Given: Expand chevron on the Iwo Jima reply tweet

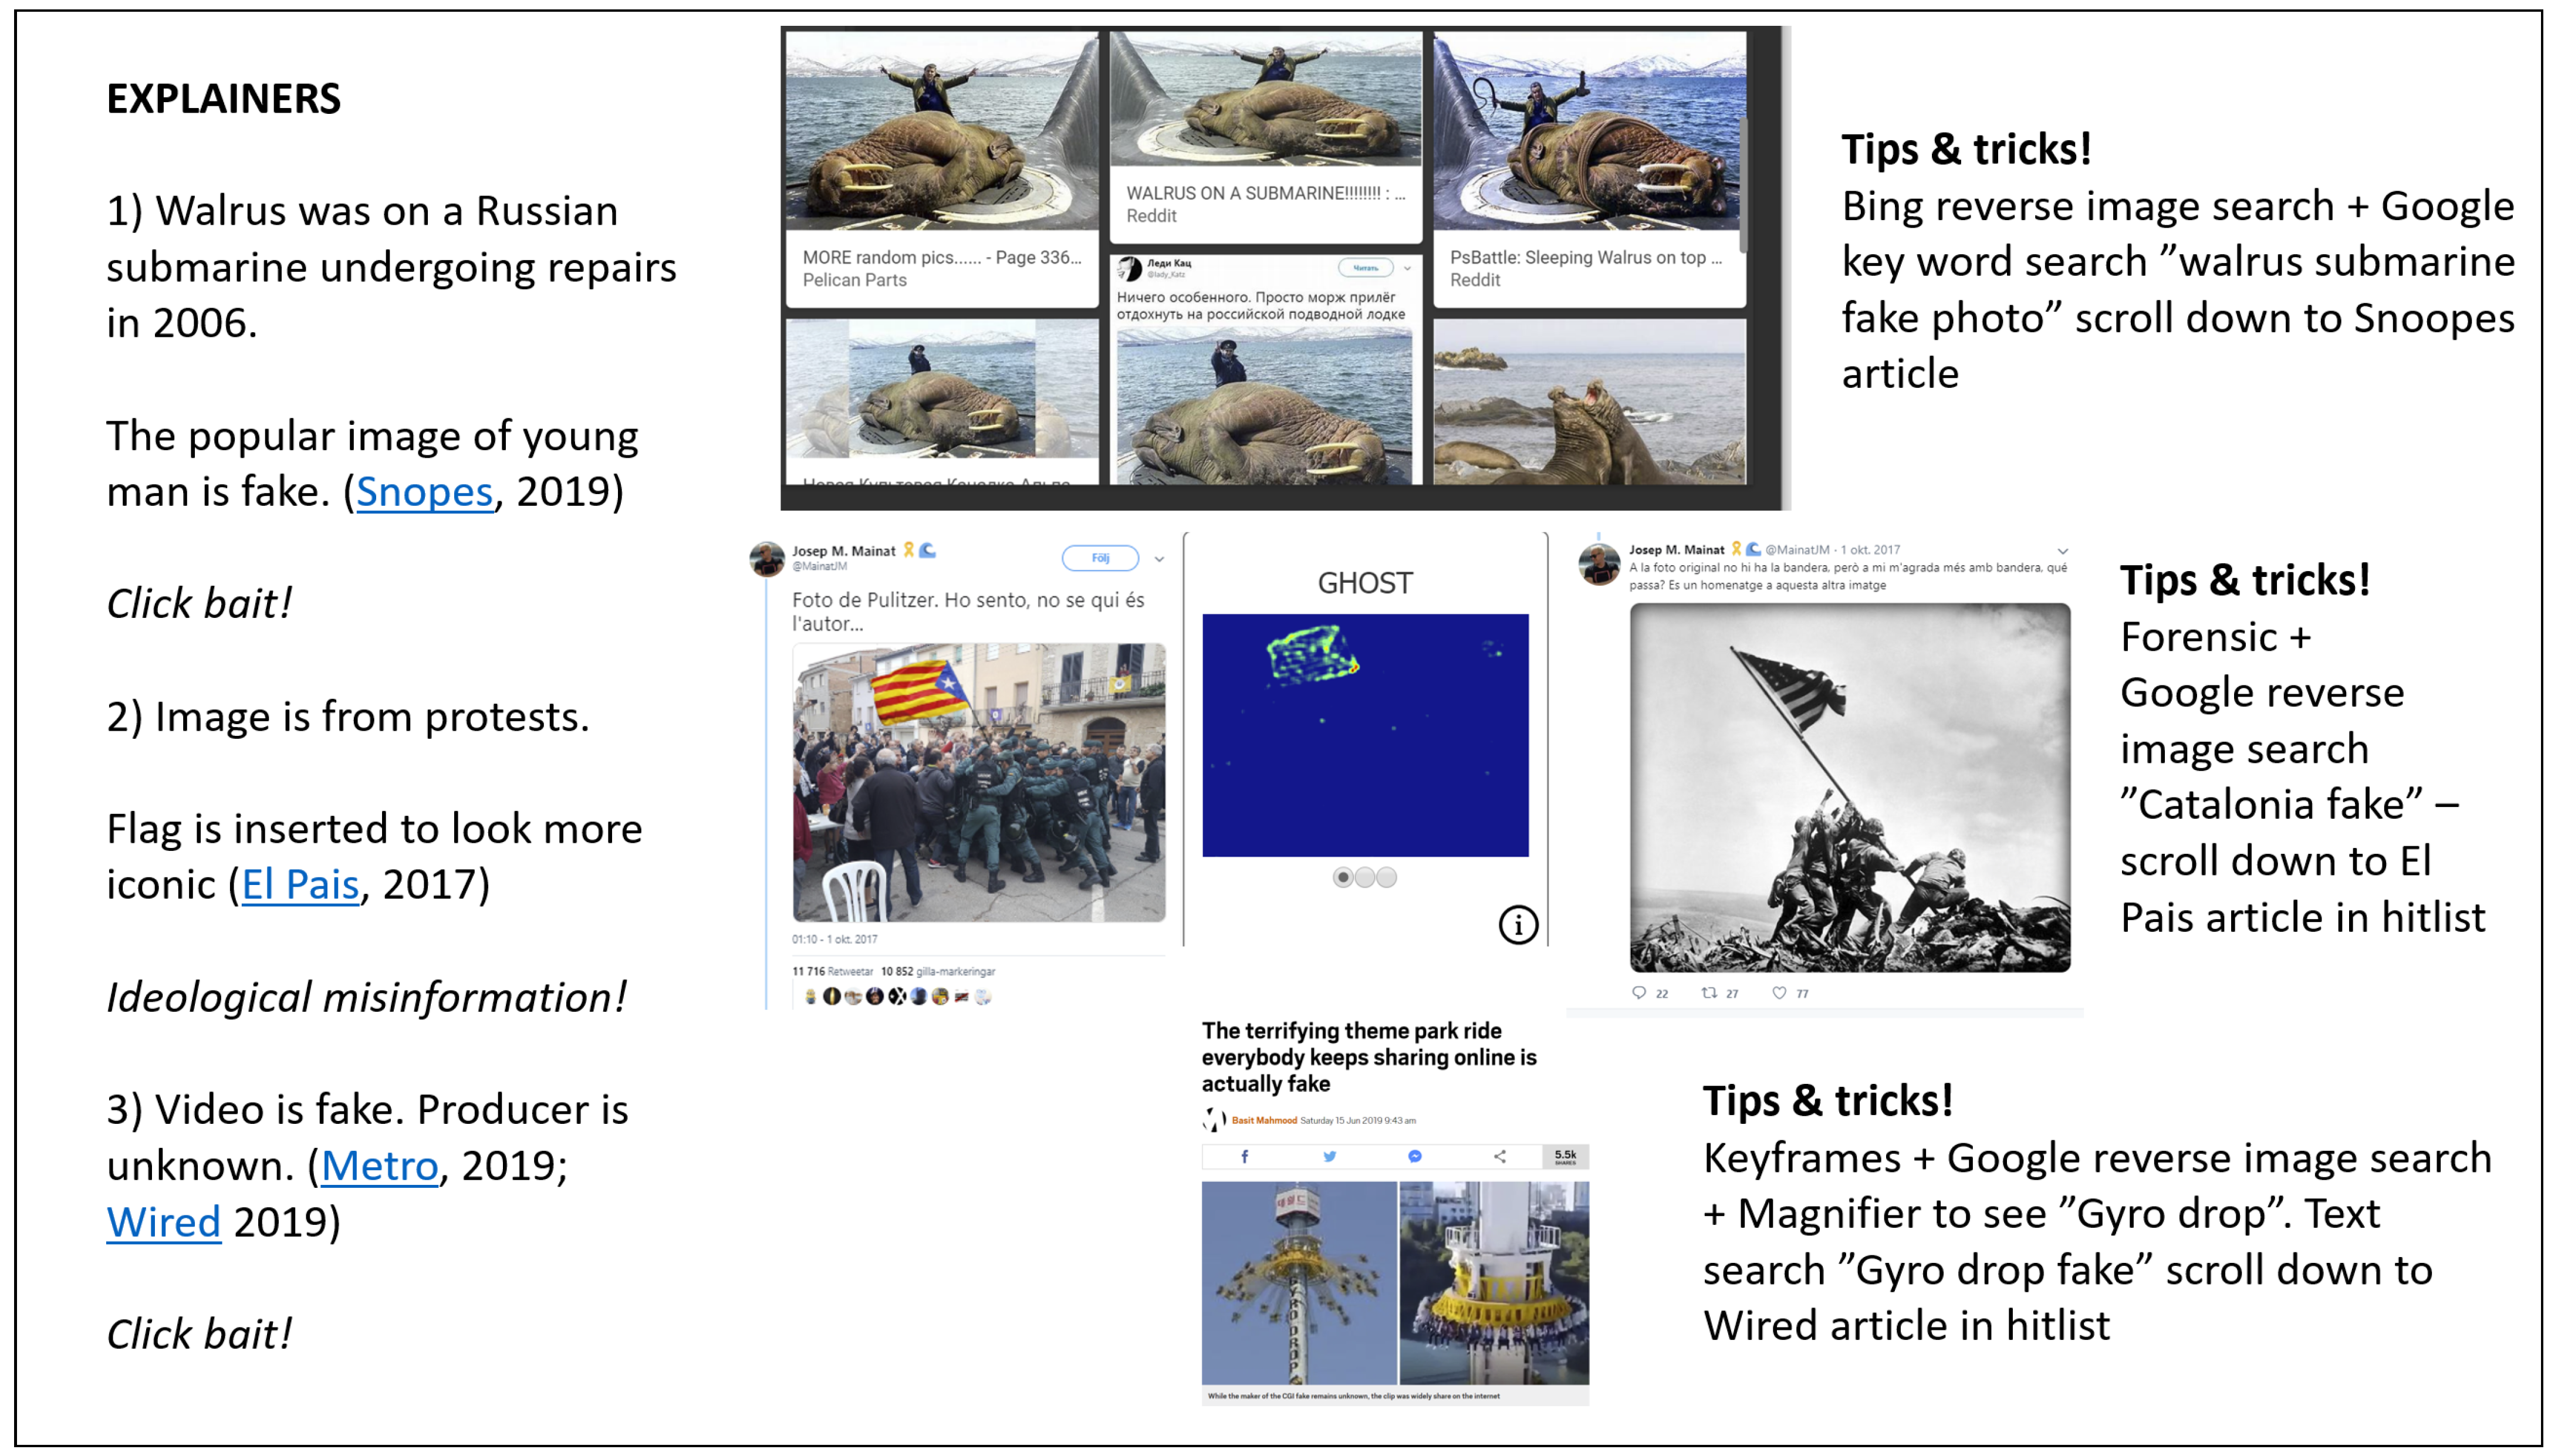Looking at the screenshot, I should (x=2062, y=551).
